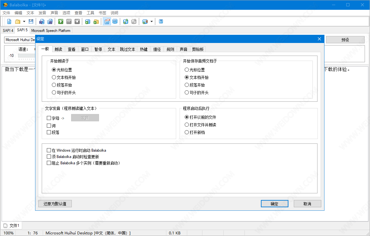
Task: Open the 书签 menu
Action: (x=102, y=13)
